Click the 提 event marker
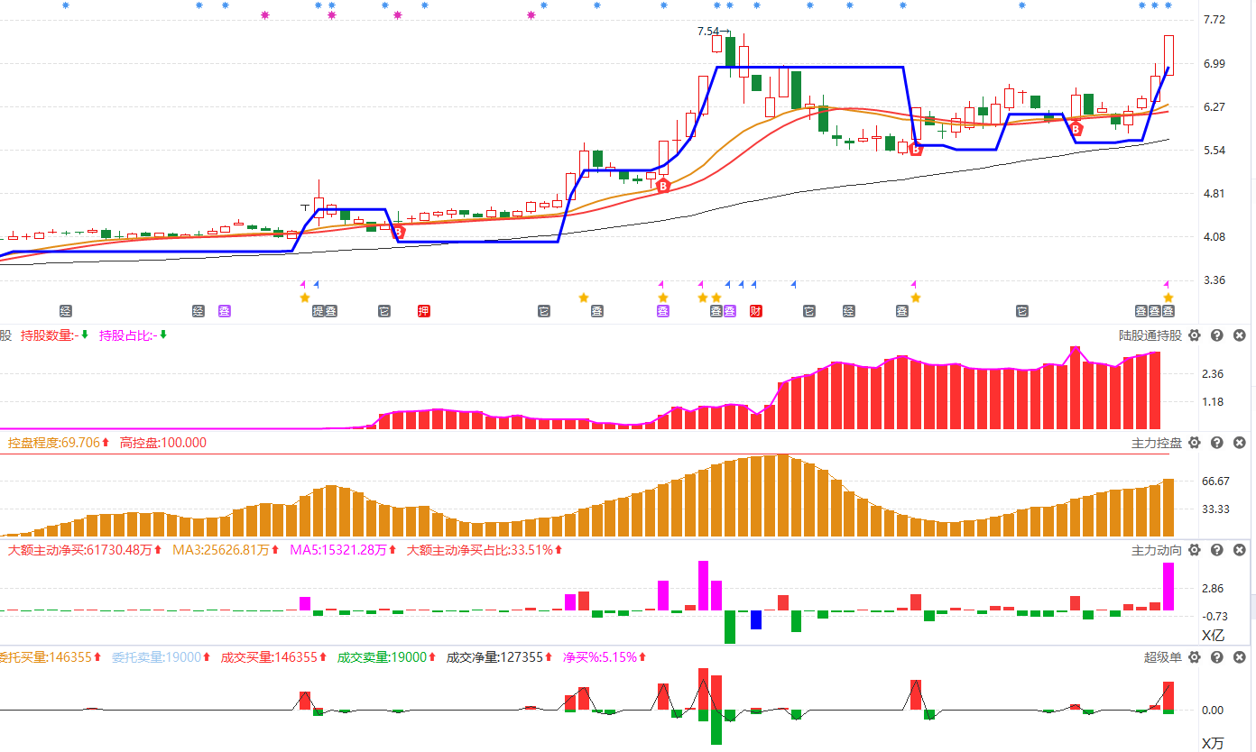The image size is (1256, 752). [318, 312]
